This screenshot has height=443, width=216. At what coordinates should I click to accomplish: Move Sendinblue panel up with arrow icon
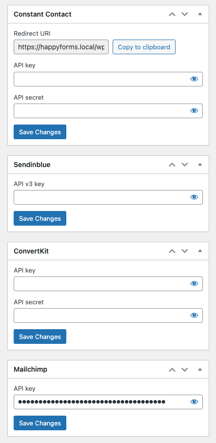(172, 165)
